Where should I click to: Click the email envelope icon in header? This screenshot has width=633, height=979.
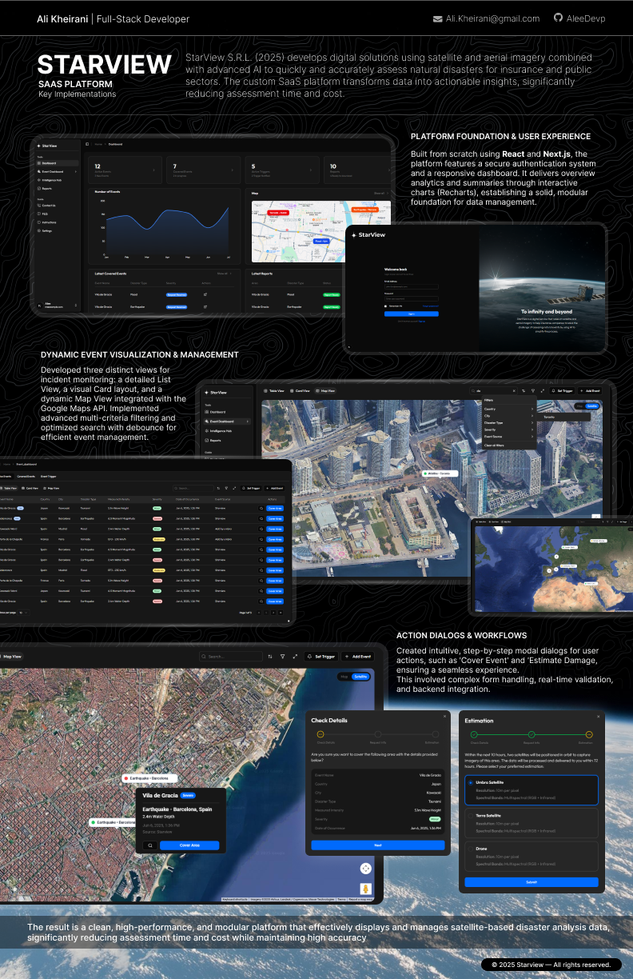(x=437, y=18)
